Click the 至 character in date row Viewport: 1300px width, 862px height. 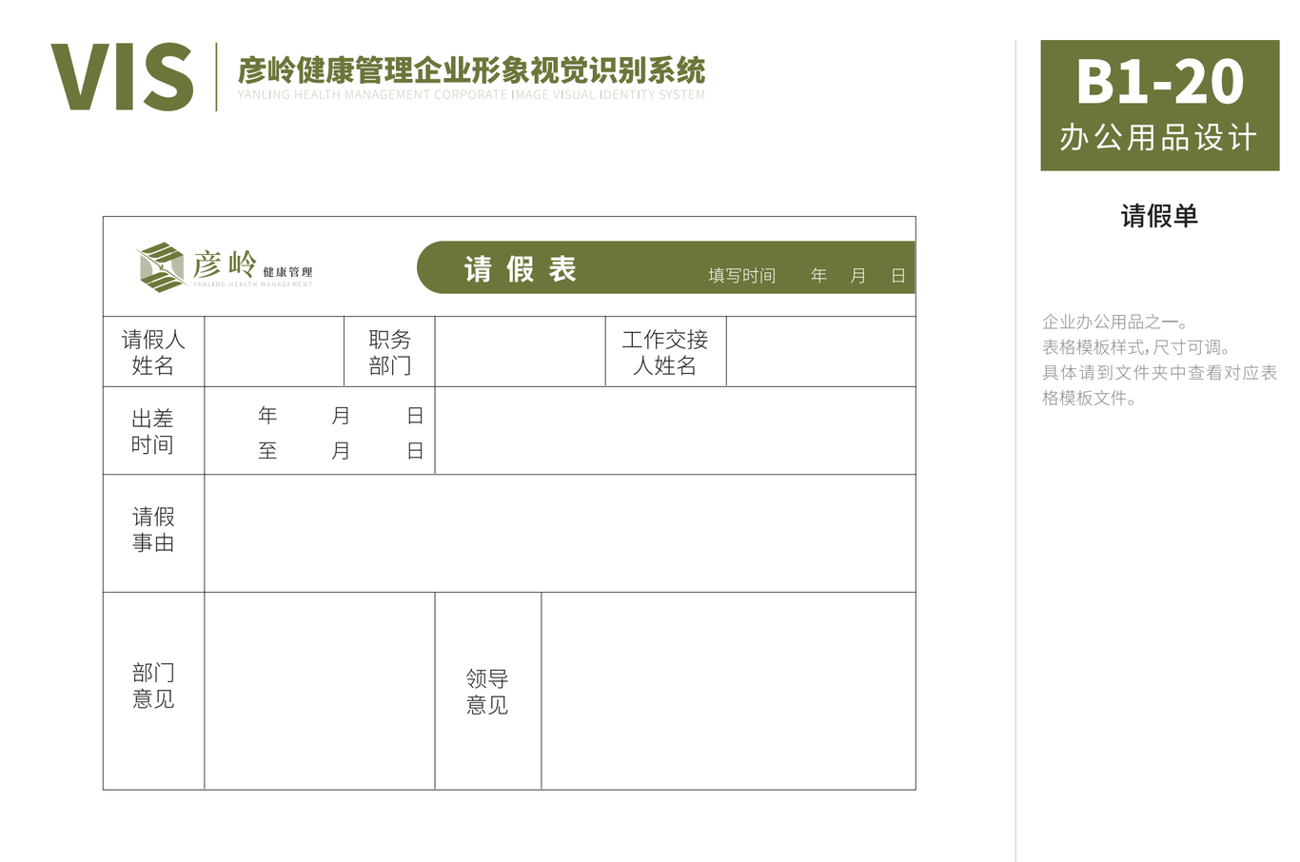pos(267,451)
